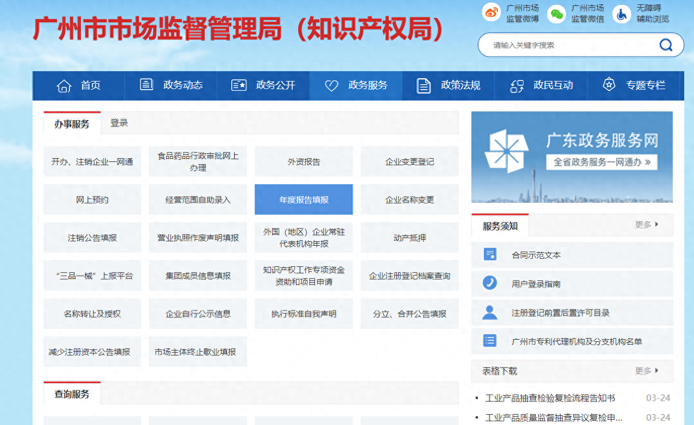694x425 pixels.
Task: Open the 专题专栏 navigation menu
Action: (634, 85)
